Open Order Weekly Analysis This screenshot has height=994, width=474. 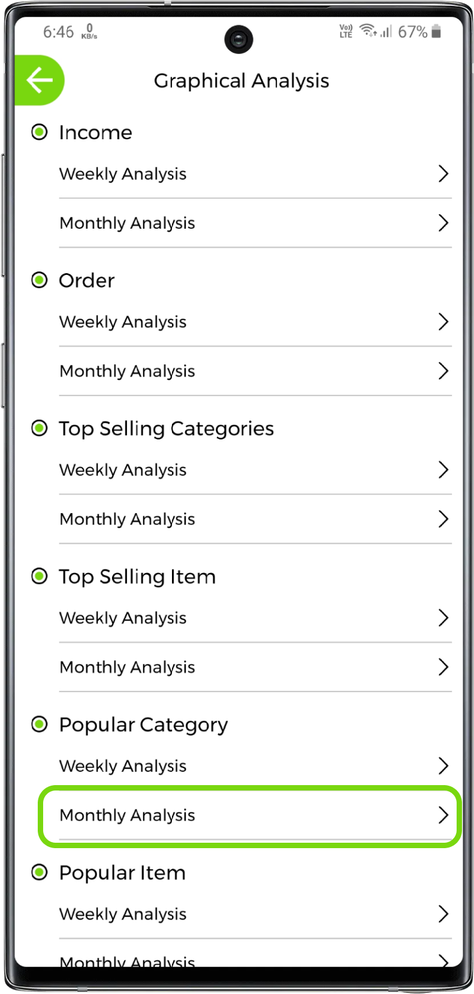pyautogui.click(x=123, y=322)
